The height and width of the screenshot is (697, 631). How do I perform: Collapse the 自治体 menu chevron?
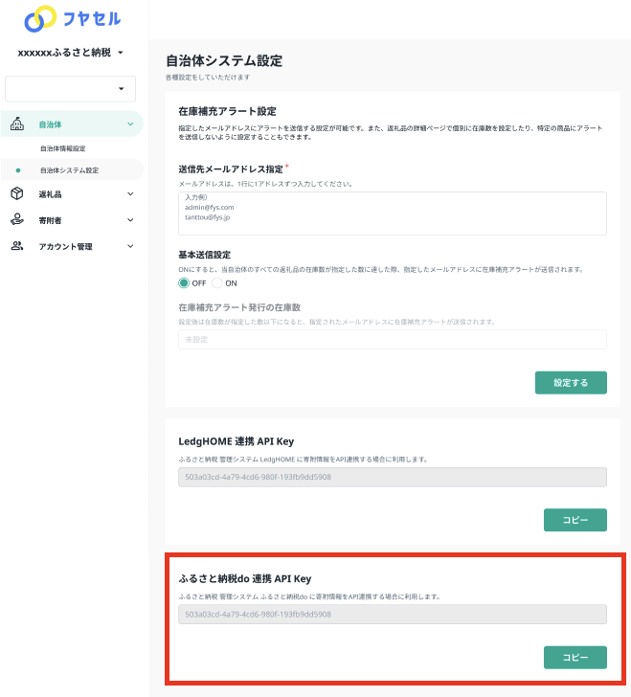point(130,124)
